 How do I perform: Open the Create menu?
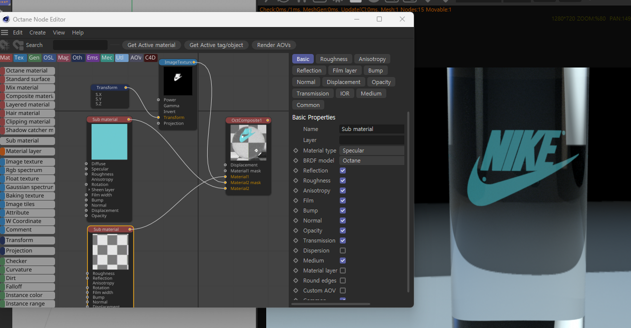(x=38, y=32)
